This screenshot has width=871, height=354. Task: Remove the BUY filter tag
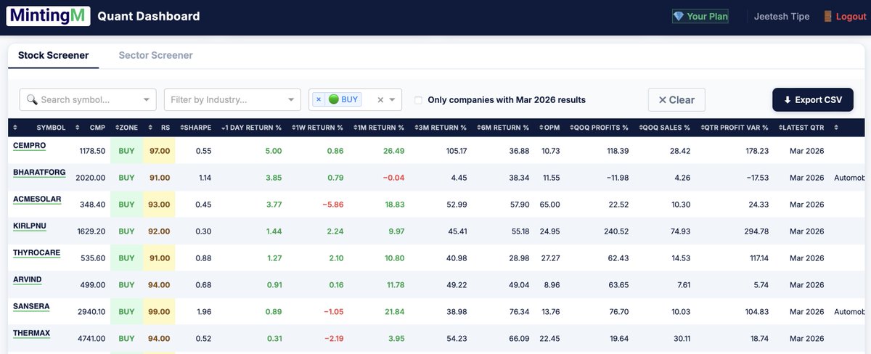tap(319, 99)
